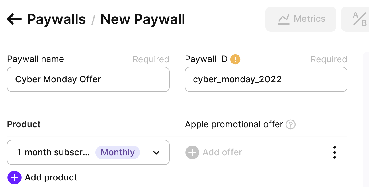This screenshot has height=187, width=369.
Task: Click the purple plus icon for Add product
Action: [x=14, y=178]
